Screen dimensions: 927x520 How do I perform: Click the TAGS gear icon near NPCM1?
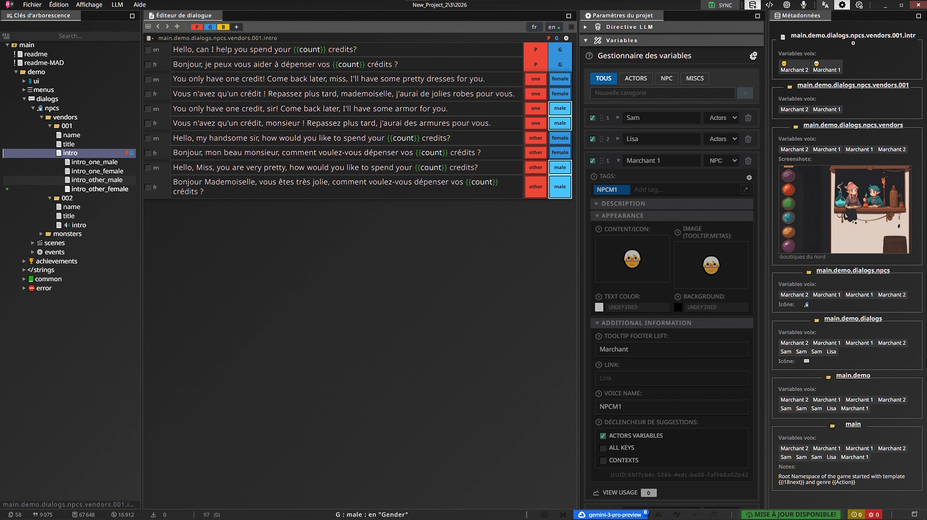[749, 177]
